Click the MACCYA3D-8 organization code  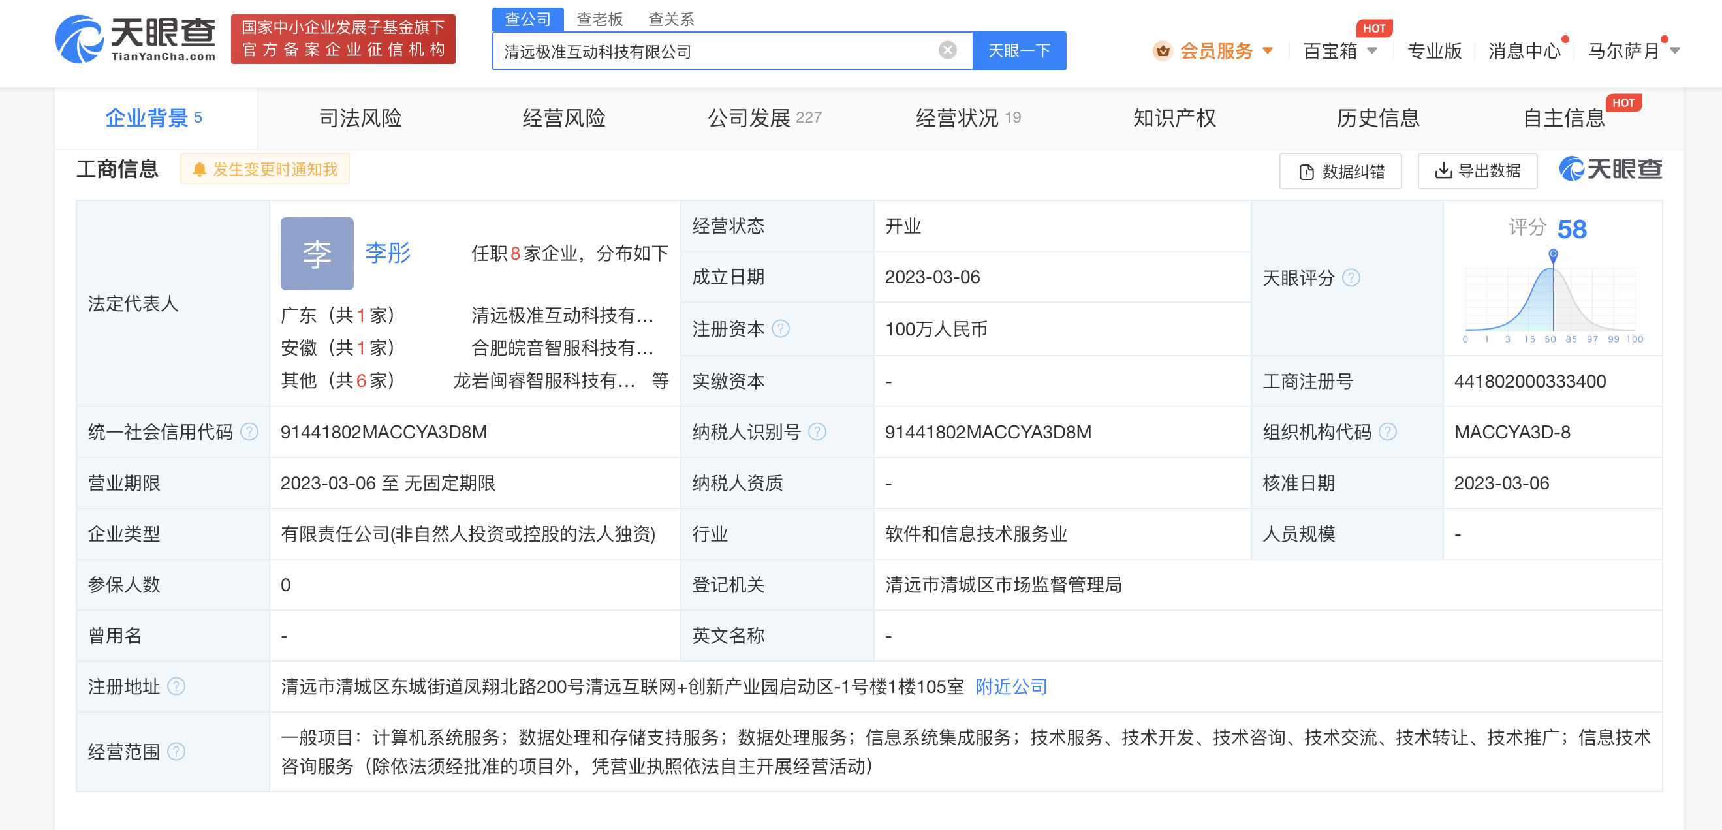click(x=1512, y=432)
